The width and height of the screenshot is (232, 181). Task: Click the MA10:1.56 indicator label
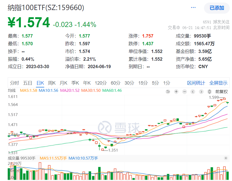(x=48, y=90)
